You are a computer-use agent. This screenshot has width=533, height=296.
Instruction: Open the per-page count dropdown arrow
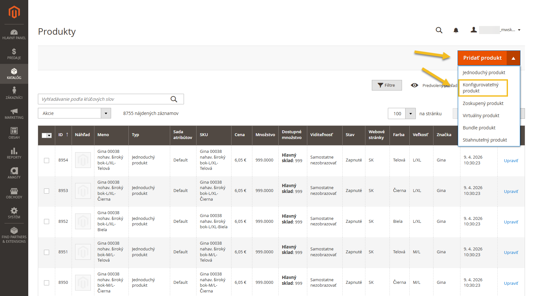point(410,114)
